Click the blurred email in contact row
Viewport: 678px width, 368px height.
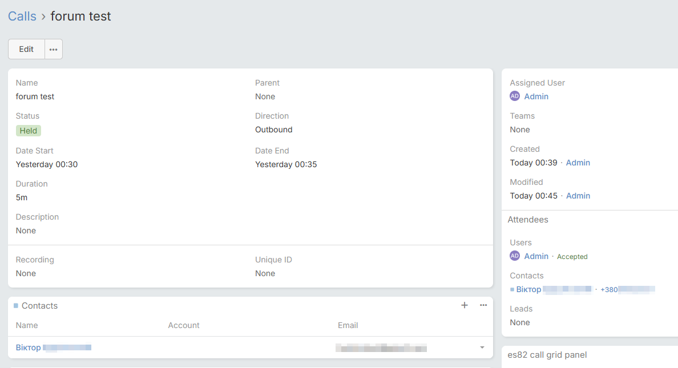pos(381,347)
